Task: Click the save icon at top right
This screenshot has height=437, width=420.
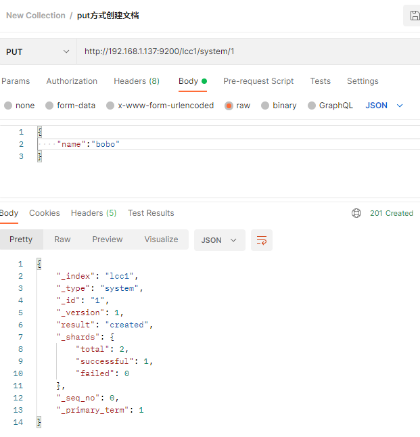Action: pyautogui.click(x=414, y=15)
